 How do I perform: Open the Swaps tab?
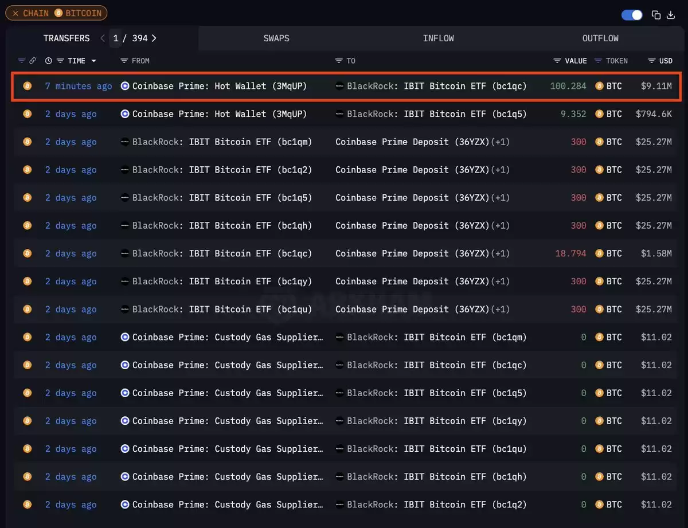pyautogui.click(x=276, y=38)
